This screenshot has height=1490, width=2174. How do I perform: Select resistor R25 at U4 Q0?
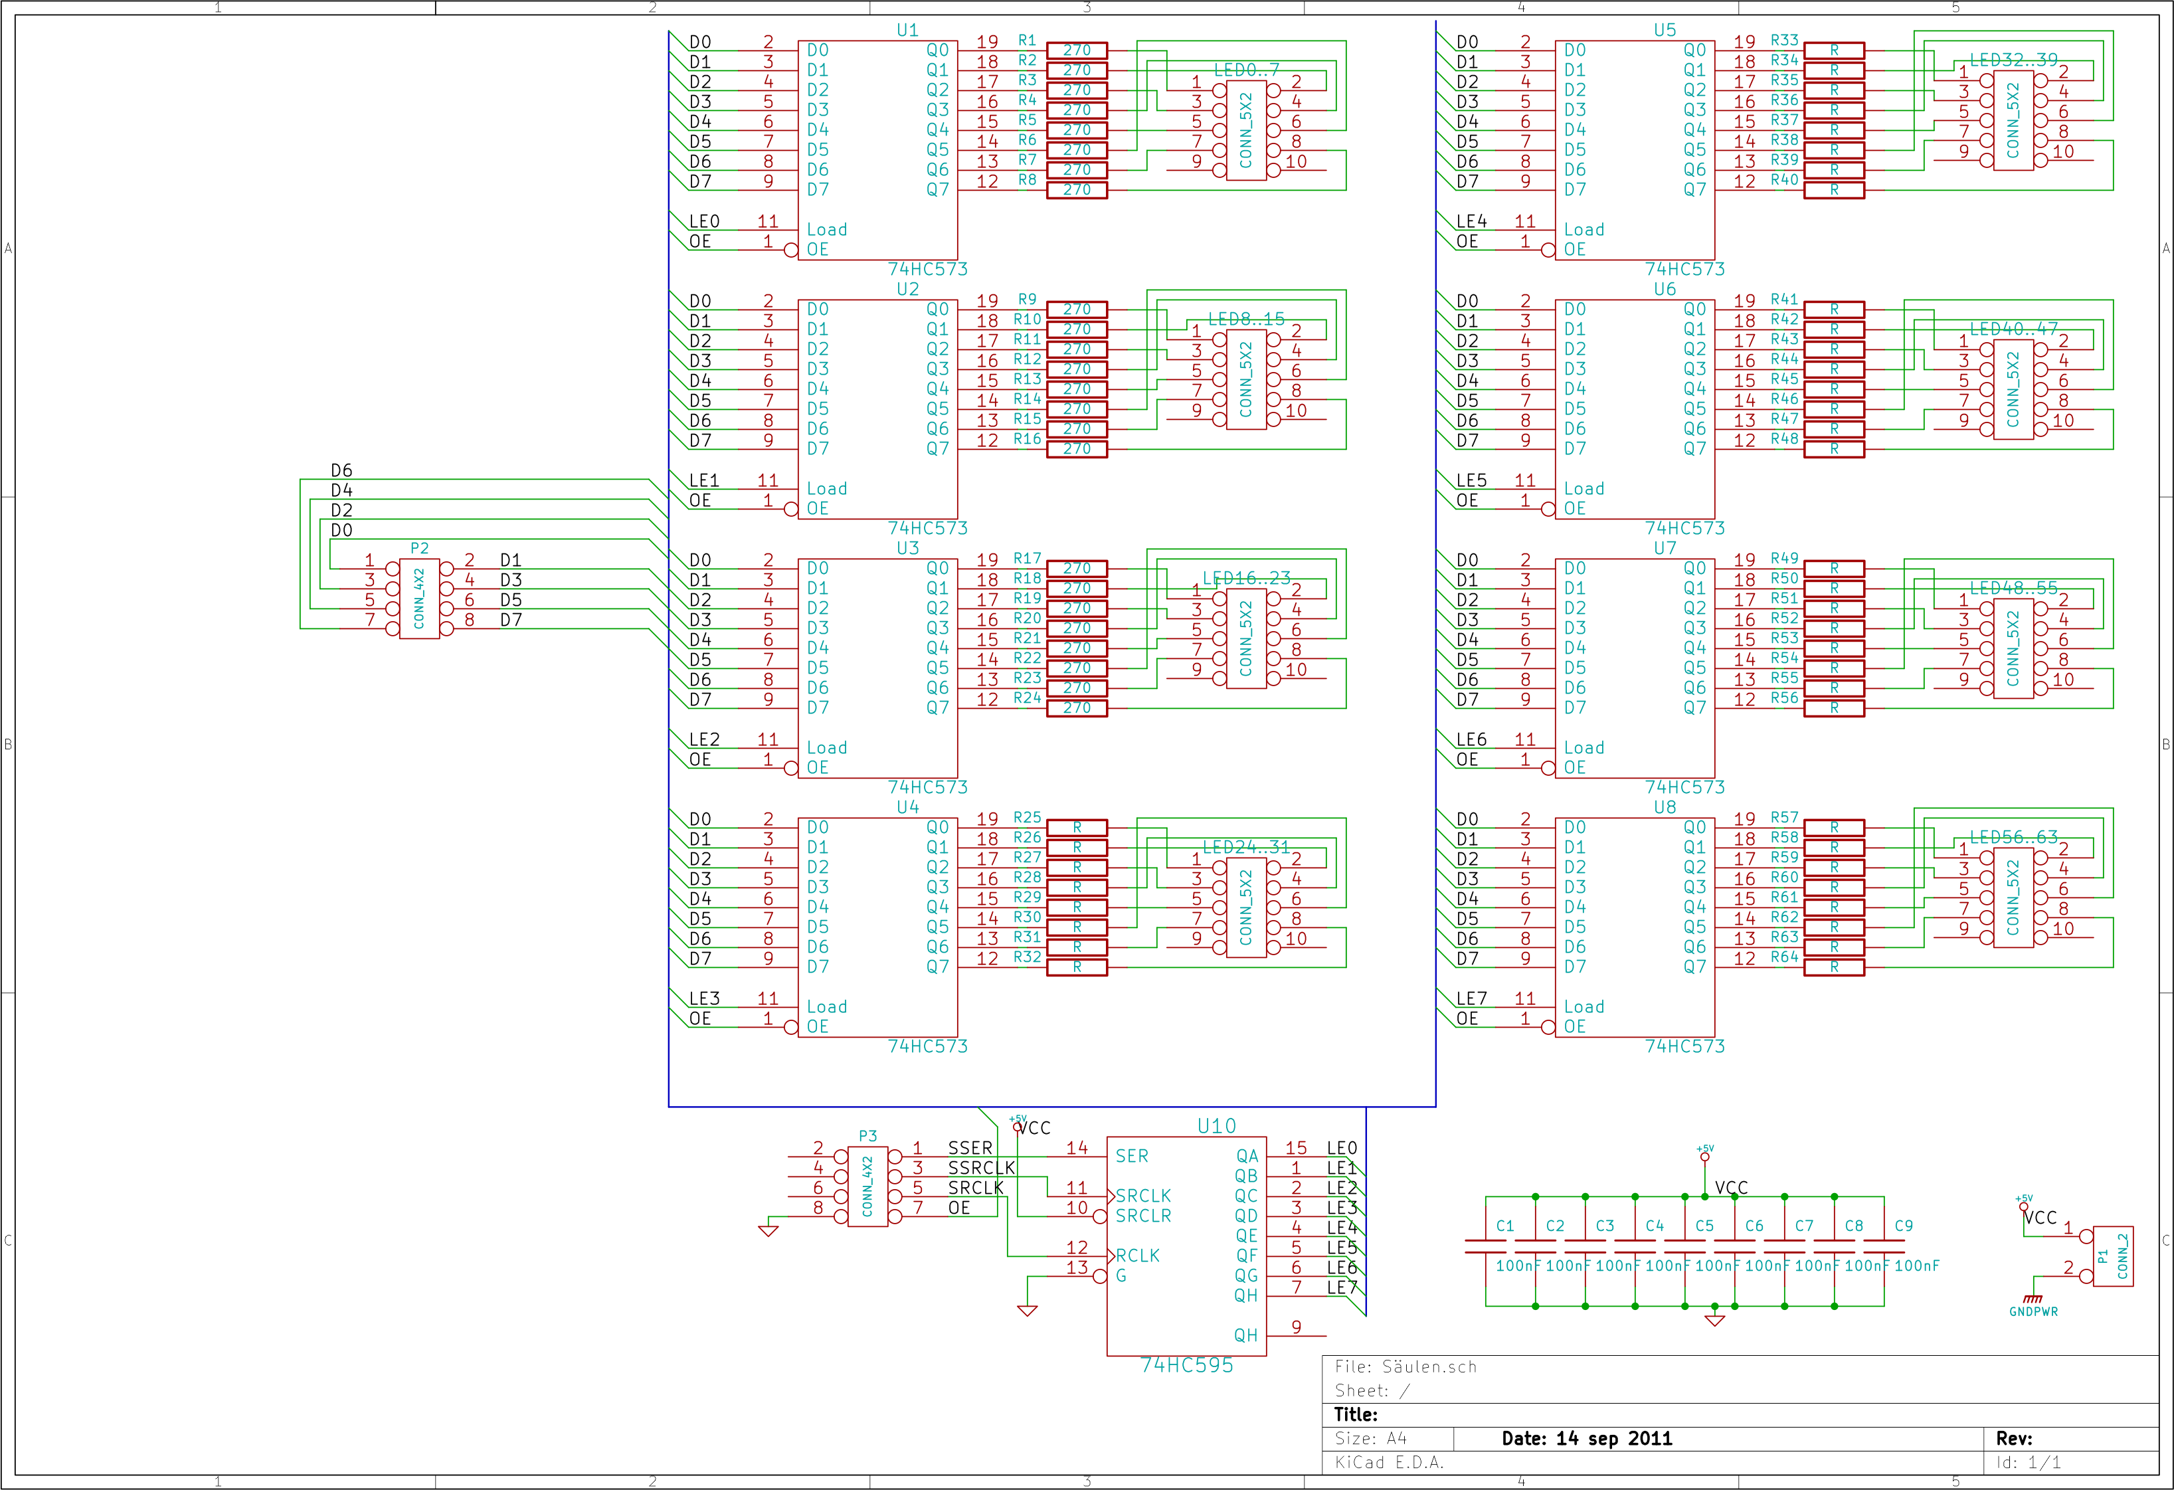coord(1077,828)
